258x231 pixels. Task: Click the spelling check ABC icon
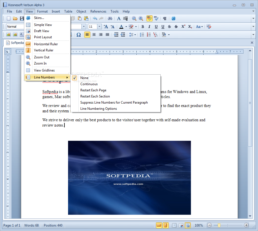pyautogui.click(x=149, y=18)
